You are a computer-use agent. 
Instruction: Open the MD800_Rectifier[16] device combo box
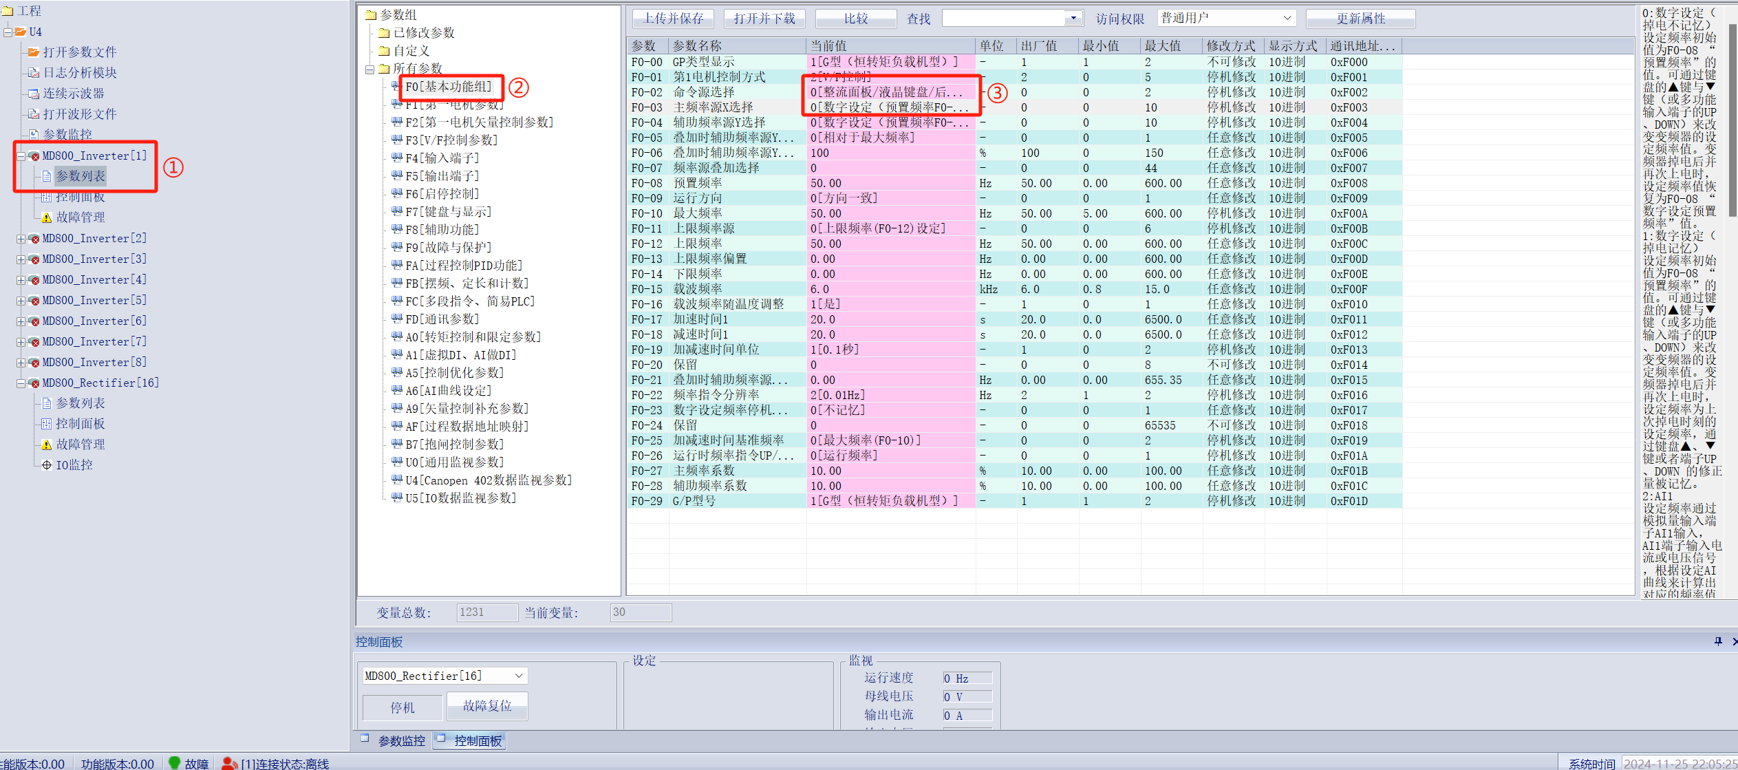click(x=519, y=676)
